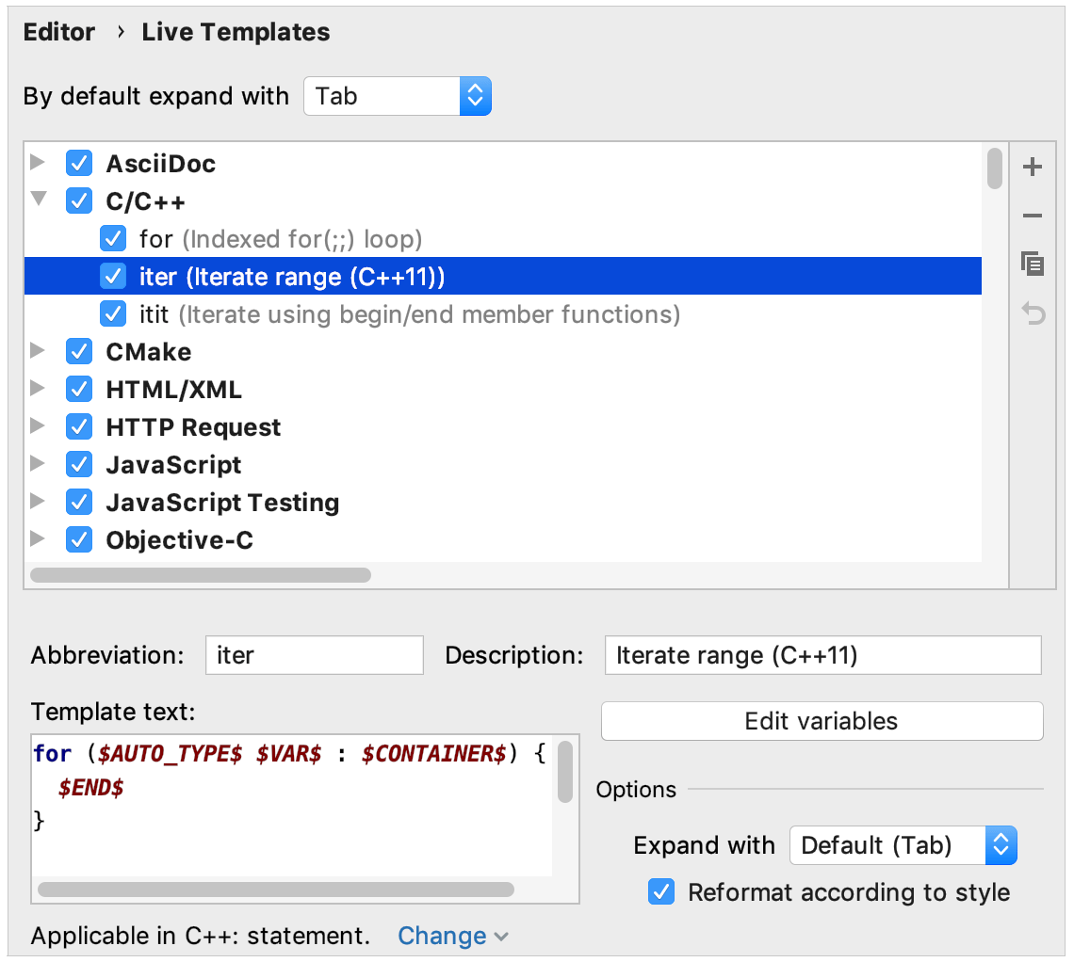Remove the selected iter template

(x=1033, y=216)
